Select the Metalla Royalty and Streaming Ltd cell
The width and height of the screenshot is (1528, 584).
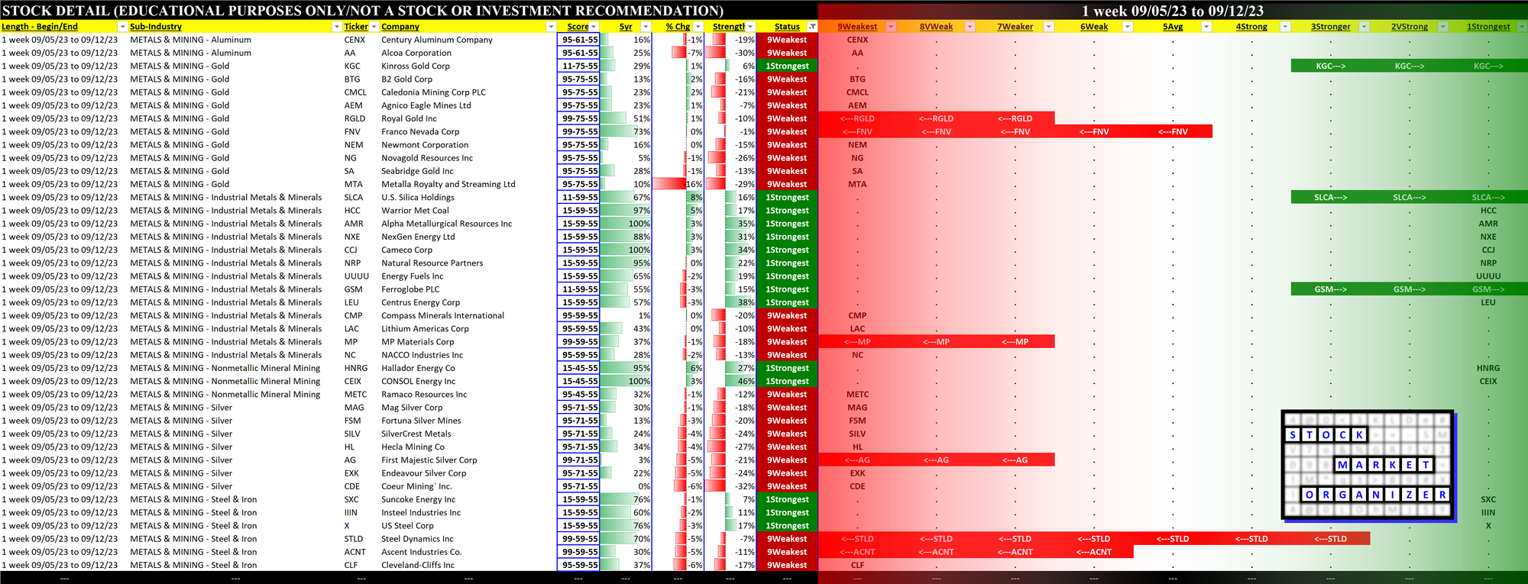click(468, 184)
